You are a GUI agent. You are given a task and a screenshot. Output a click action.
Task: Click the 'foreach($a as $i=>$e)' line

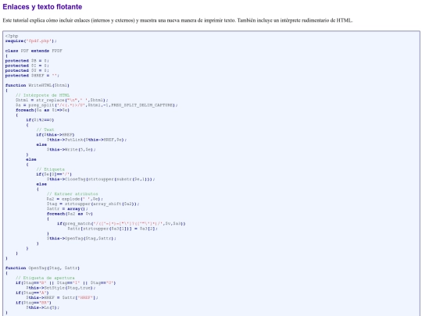(42, 110)
